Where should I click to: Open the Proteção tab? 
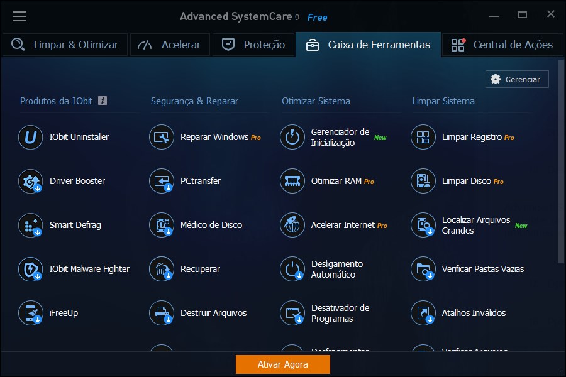(253, 45)
